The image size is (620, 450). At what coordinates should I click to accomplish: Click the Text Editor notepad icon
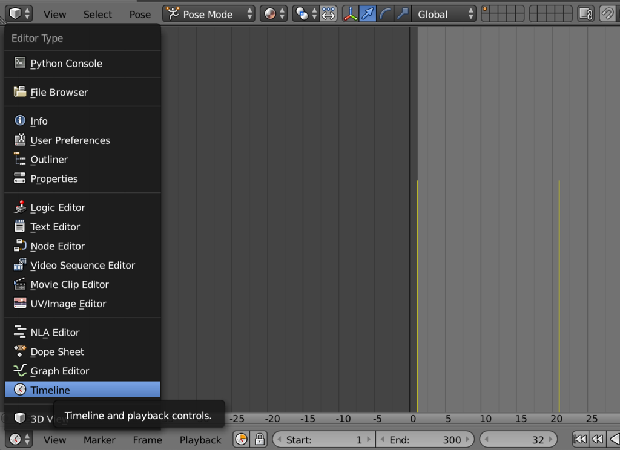coord(20,226)
